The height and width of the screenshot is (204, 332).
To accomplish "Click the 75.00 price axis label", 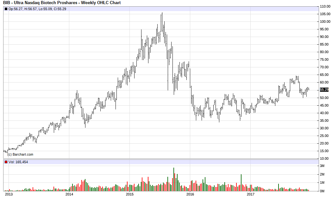I will (324, 60).
